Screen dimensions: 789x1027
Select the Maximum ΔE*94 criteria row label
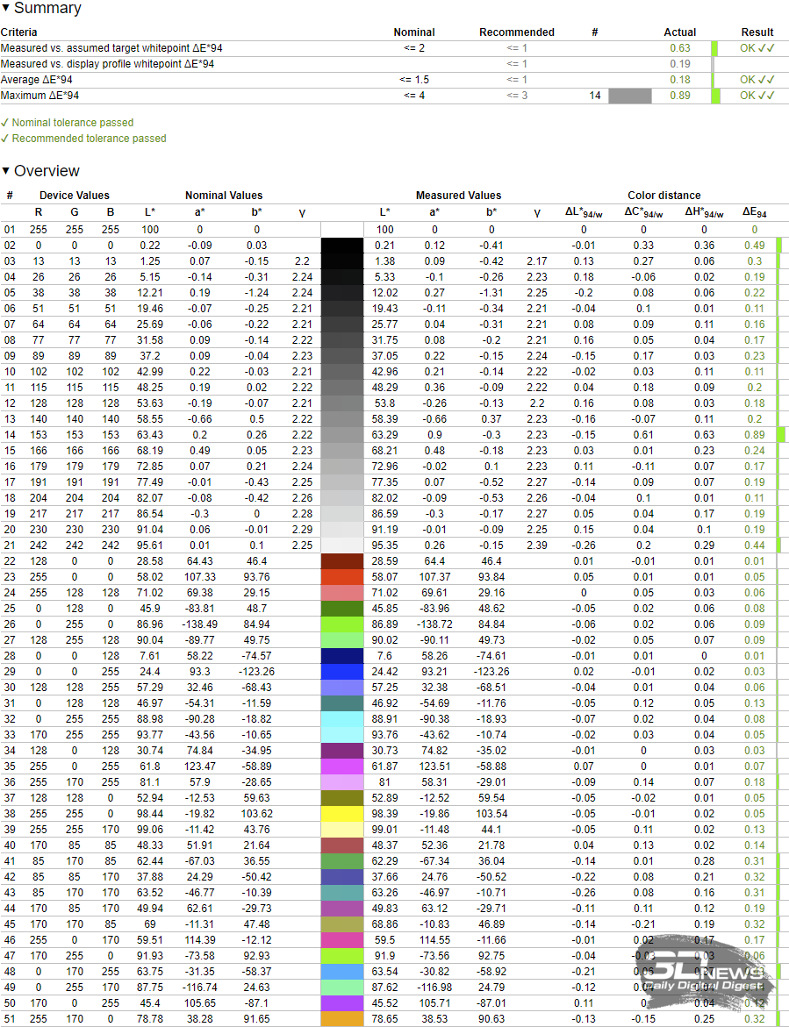(44, 96)
